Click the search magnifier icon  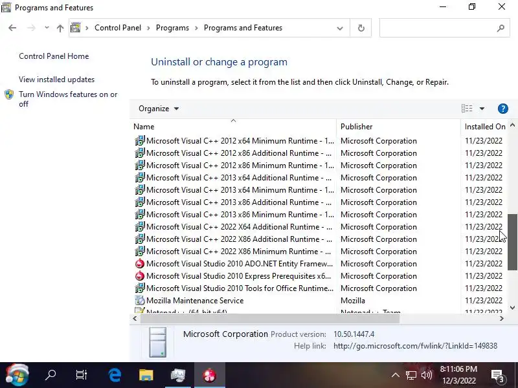[501, 28]
